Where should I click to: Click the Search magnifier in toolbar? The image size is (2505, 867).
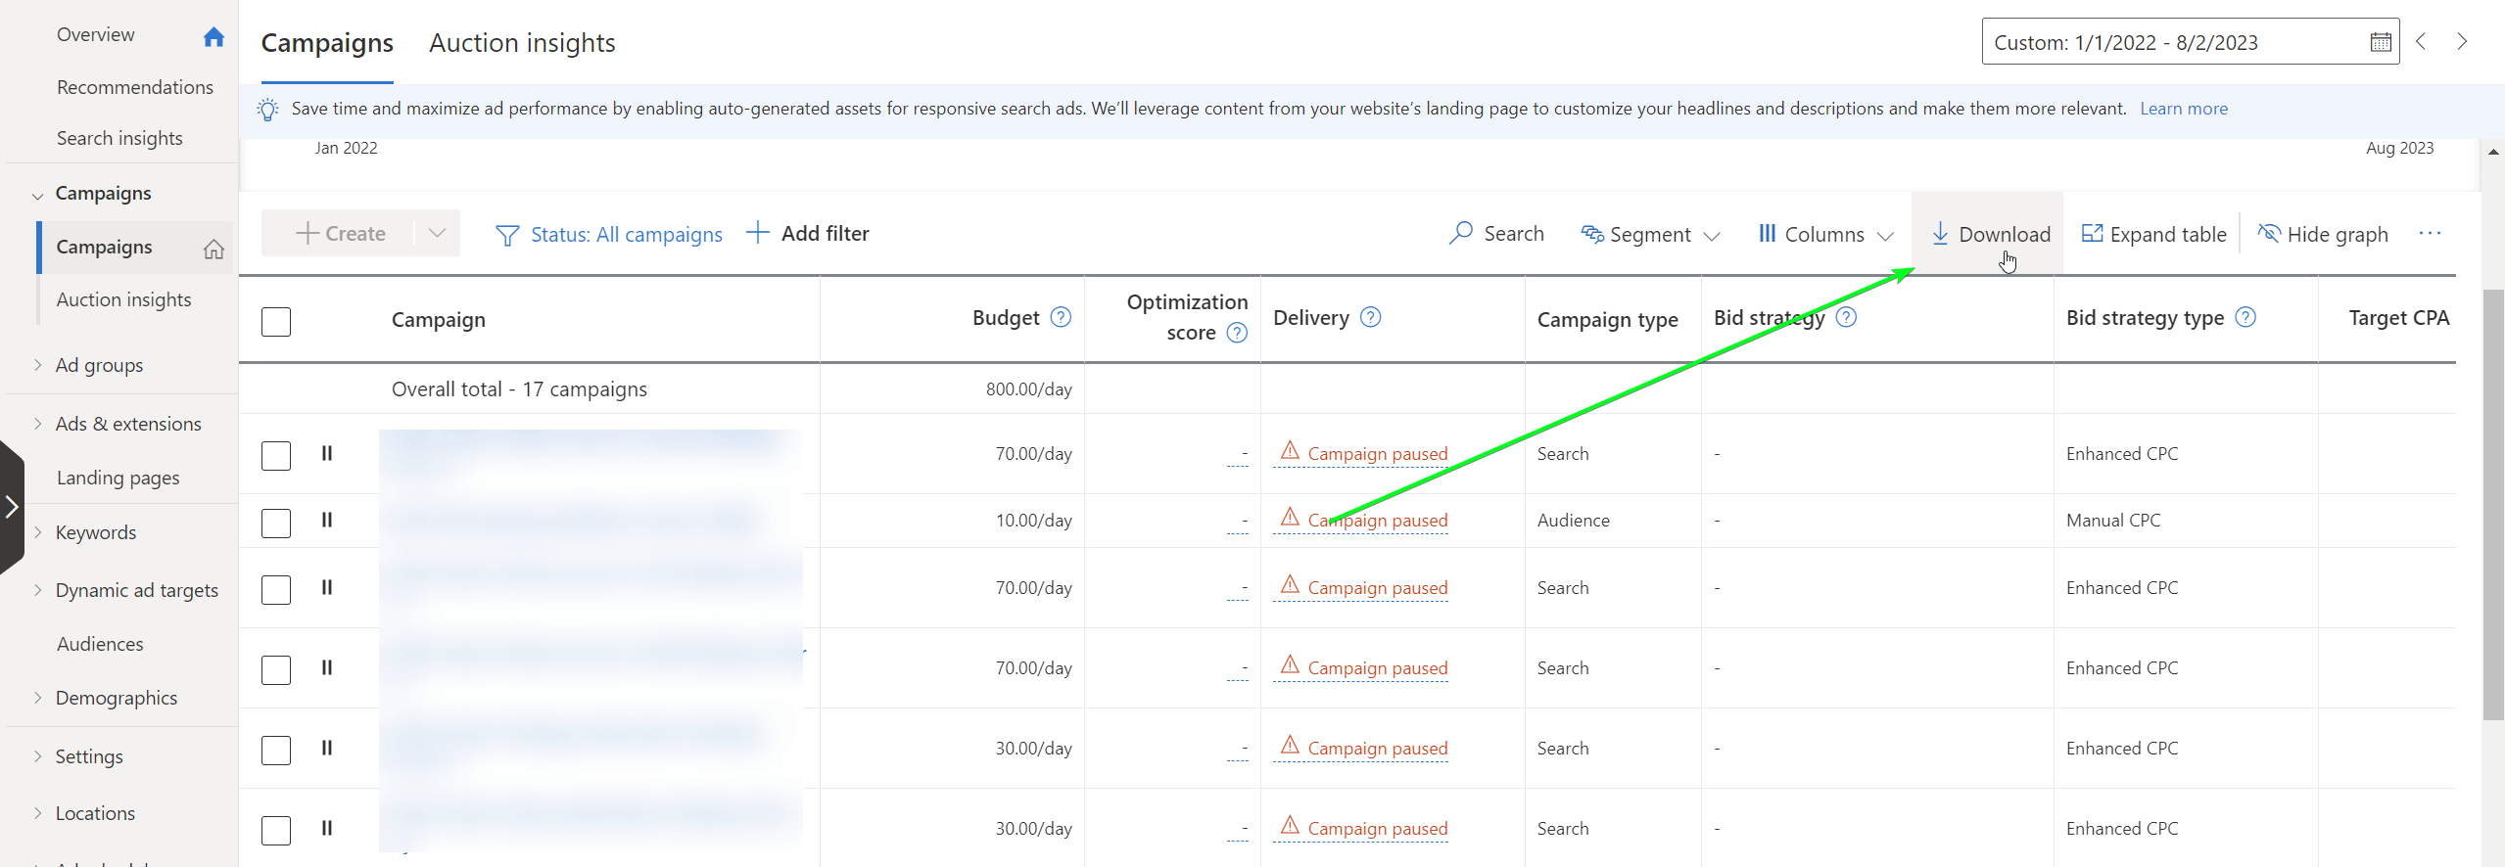1461,233
